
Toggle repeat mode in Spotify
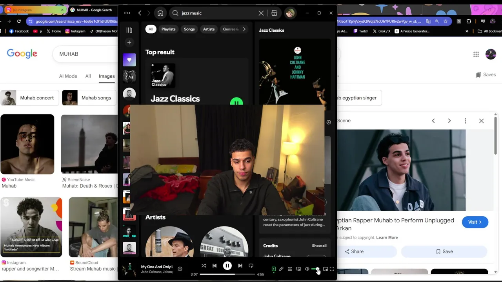point(251,266)
